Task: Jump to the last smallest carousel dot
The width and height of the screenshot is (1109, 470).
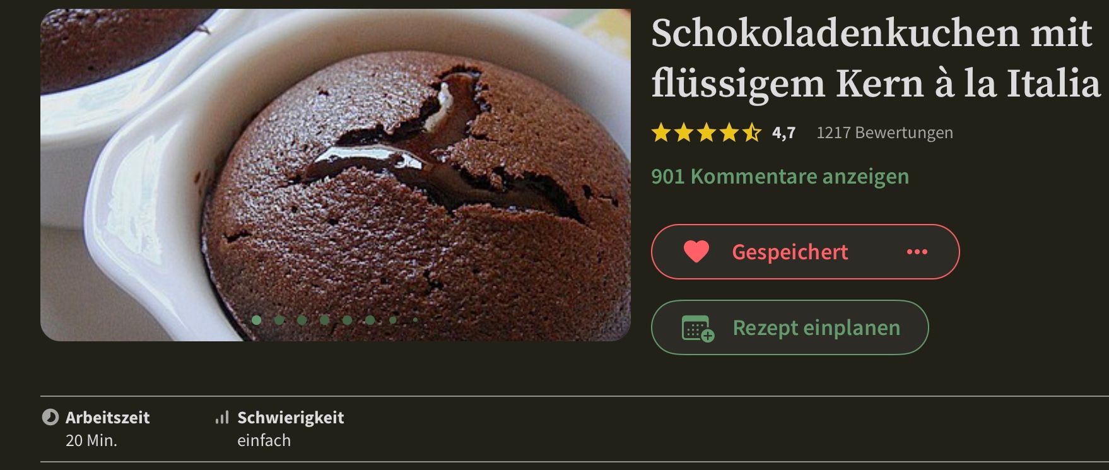Action: point(415,320)
